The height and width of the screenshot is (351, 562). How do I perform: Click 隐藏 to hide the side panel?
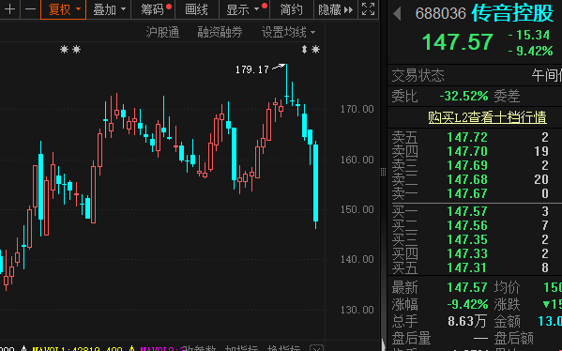335,9
